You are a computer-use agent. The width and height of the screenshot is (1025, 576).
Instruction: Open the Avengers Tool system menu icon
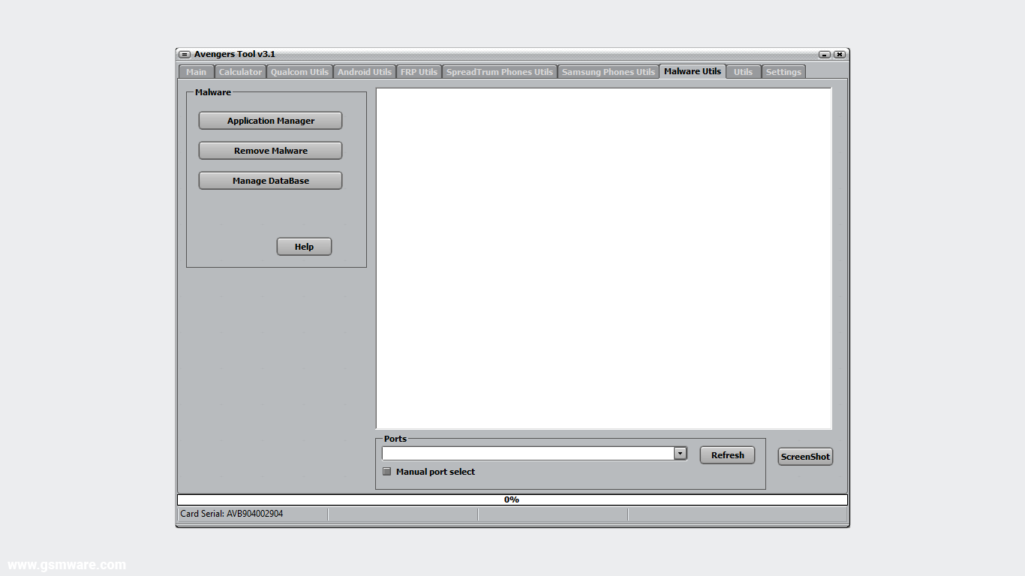pos(184,54)
